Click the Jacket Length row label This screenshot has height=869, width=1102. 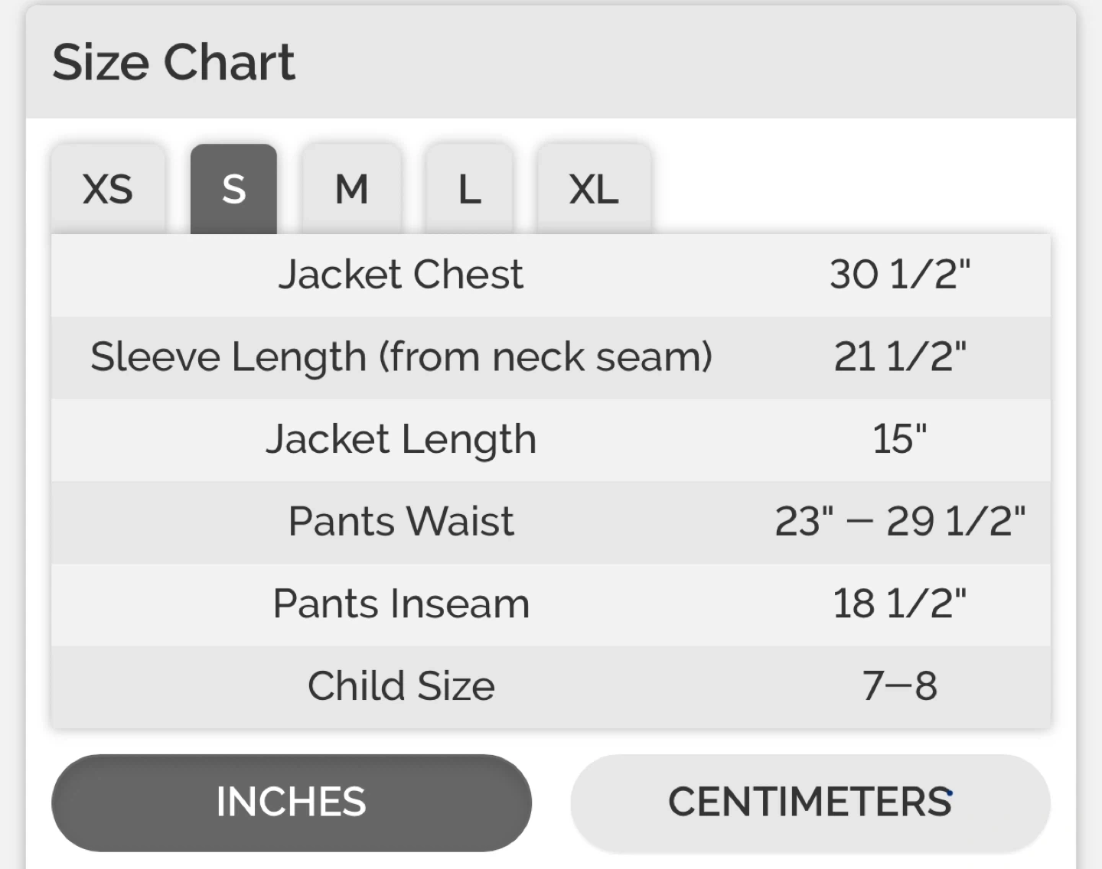[401, 440]
